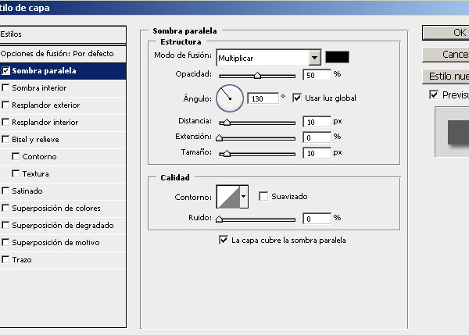Open the Satinado settings row
Viewport: 469px width, 335px height.
pos(63,191)
